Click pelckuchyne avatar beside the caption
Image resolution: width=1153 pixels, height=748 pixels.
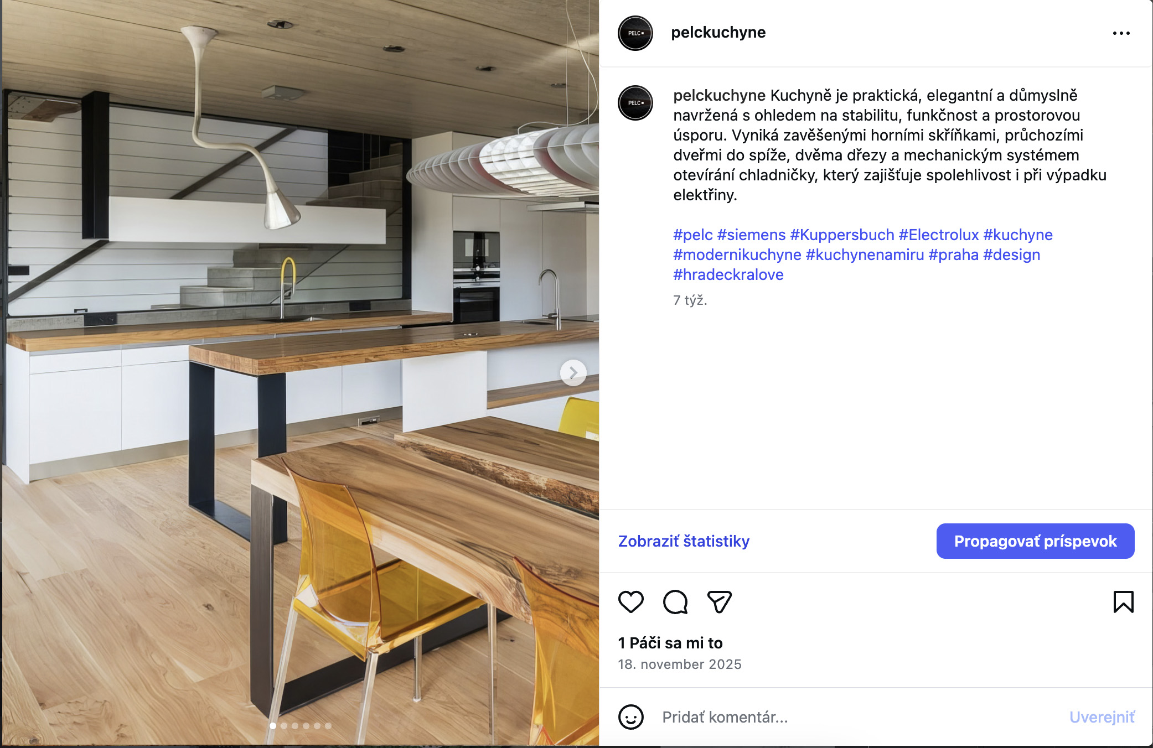[635, 103]
